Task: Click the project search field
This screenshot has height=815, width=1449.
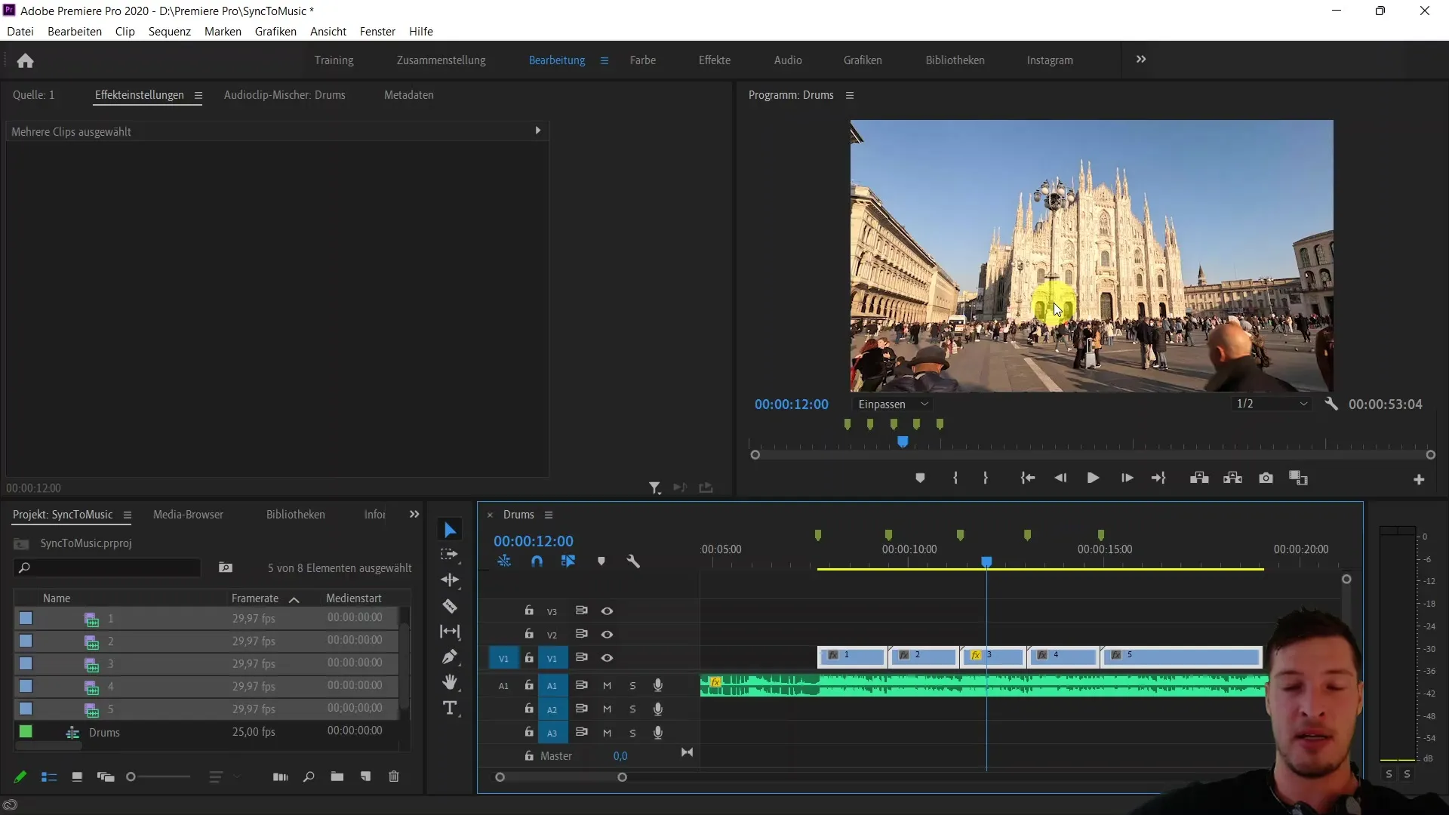Action: coord(108,567)
